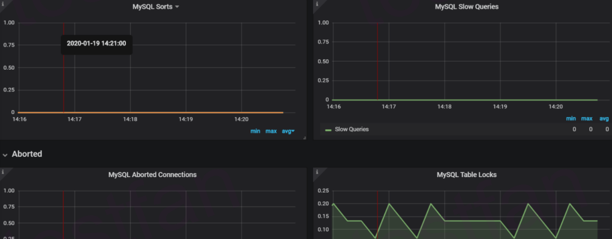Image resolution: width=612 pixels, height=239 pixels.
Task: Sort Slow Queries legend by min
Action: (x=571, y=119)
